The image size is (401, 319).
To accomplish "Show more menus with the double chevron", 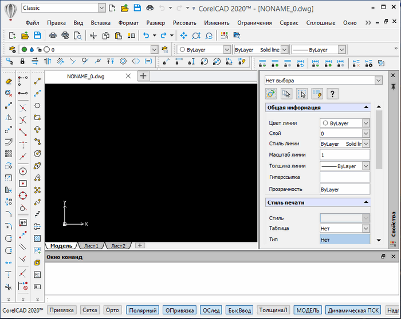I will pos(368,23).
